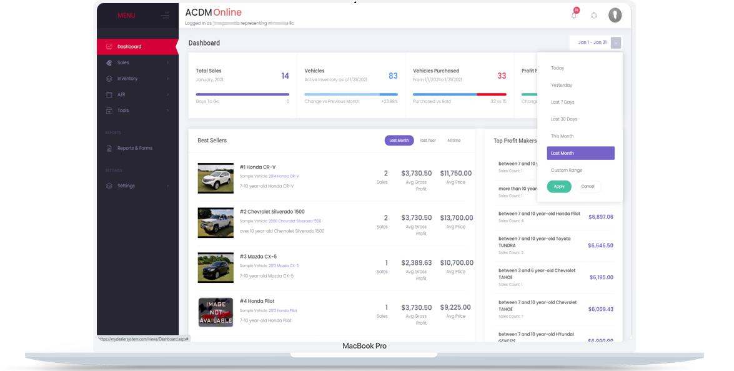Screen dimensions: 734x371
Task: Click the Settings sidebar icon
Action: (109, 185)
